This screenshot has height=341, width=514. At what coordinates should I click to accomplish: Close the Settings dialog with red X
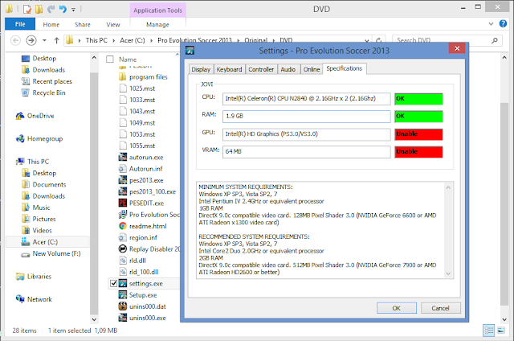click(457, 48)
